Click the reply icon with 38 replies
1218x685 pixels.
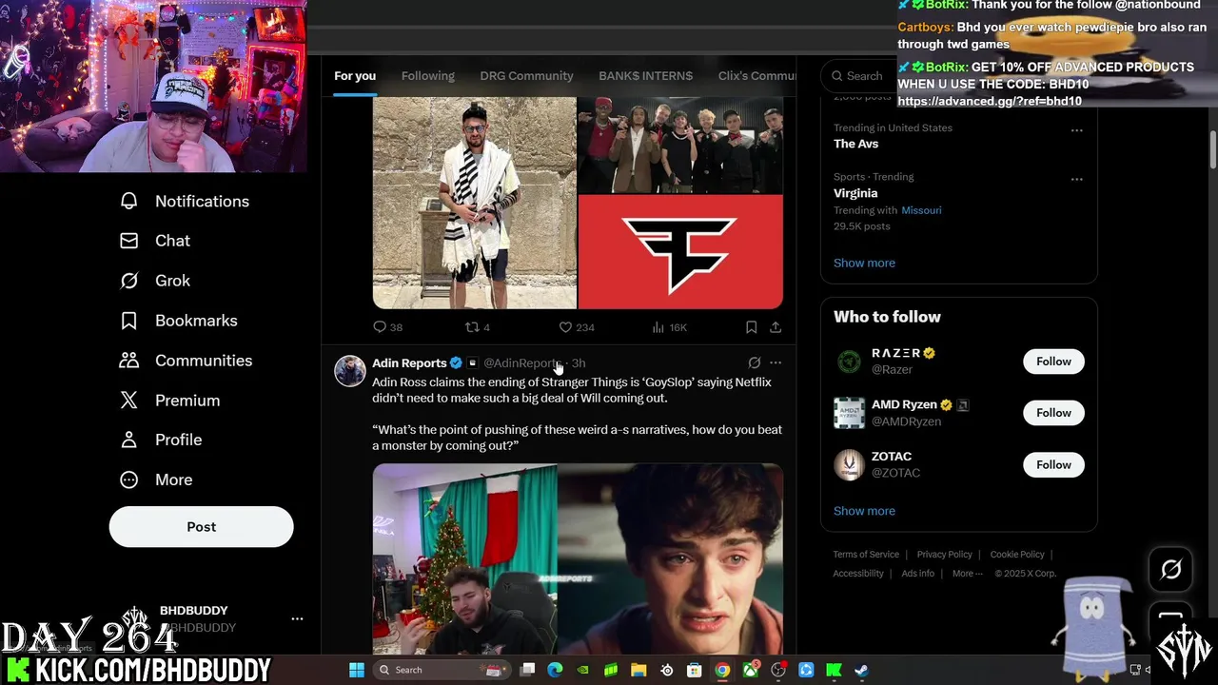click(x=380, y=327)
